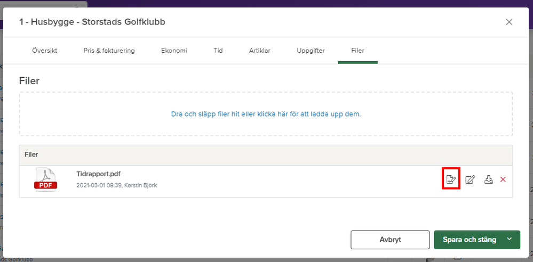Click the upload link in the drop zone

(x=266, y=114)
